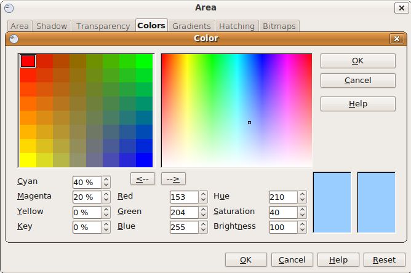The width and height of the screenshot is (411, 273).
Task: Decrease Red with the down arrow
Action: pos(203,200)
